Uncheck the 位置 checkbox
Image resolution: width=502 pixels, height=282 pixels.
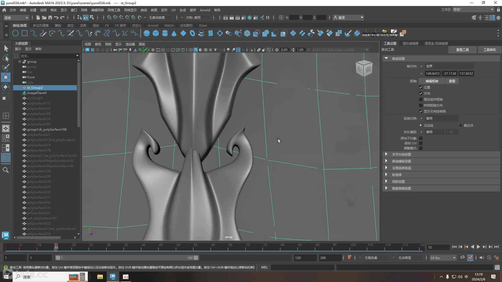pyautogui.click(x=421, y=87)
